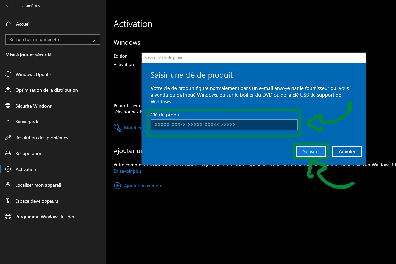Click the Édition label

[x=120, y=56]
